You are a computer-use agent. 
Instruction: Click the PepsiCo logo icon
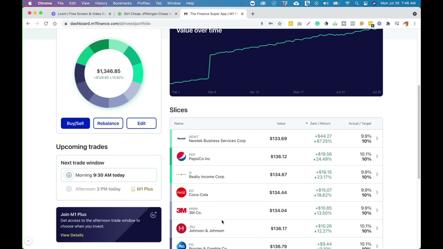(x=181, y=156)
